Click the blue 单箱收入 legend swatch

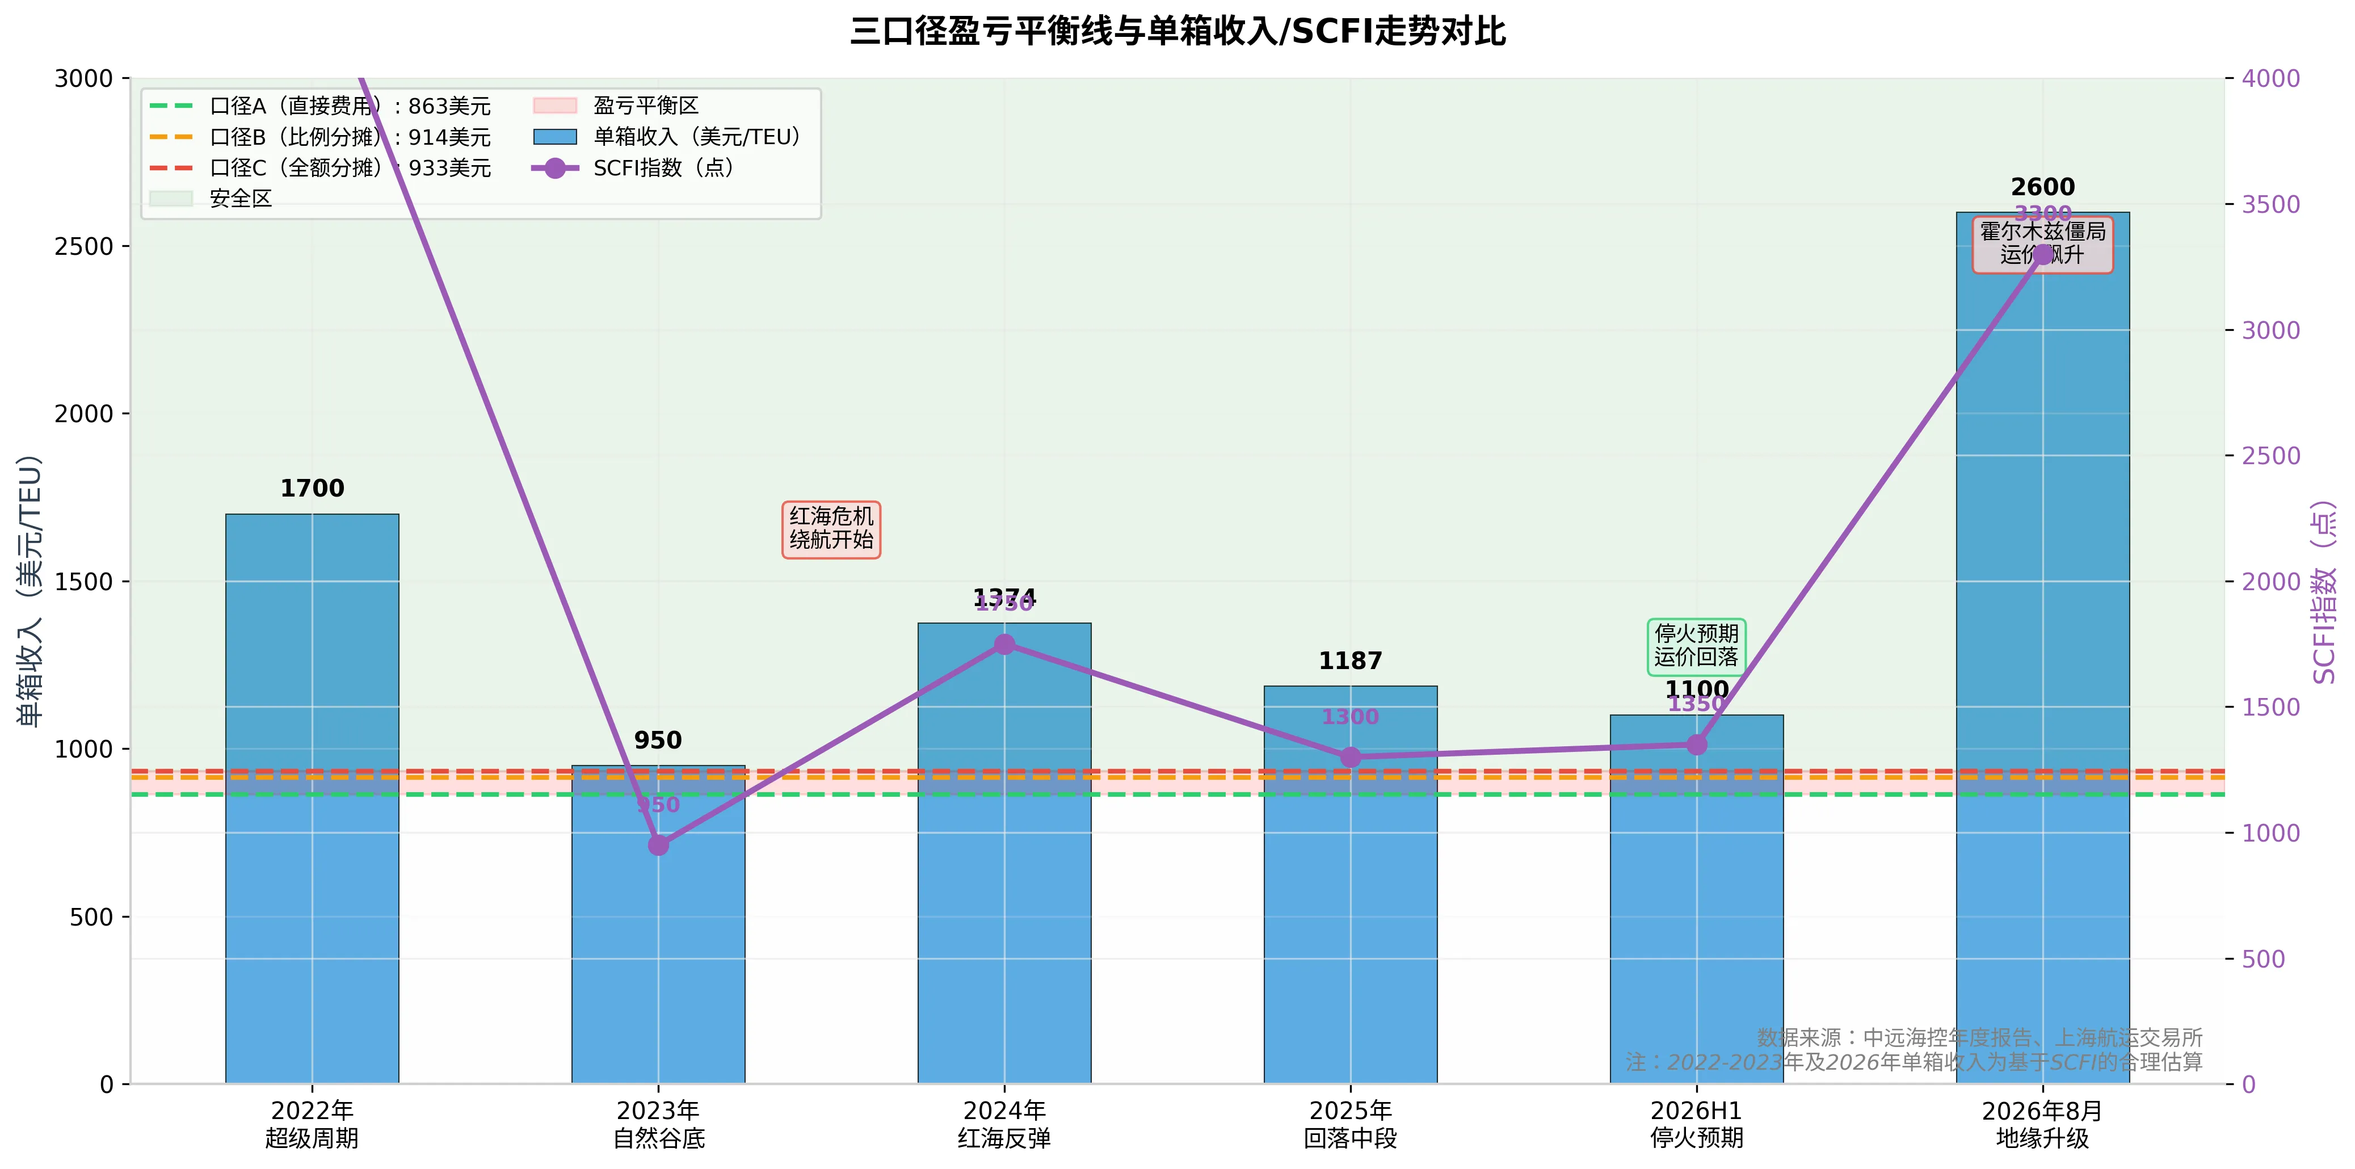point(555,137)
